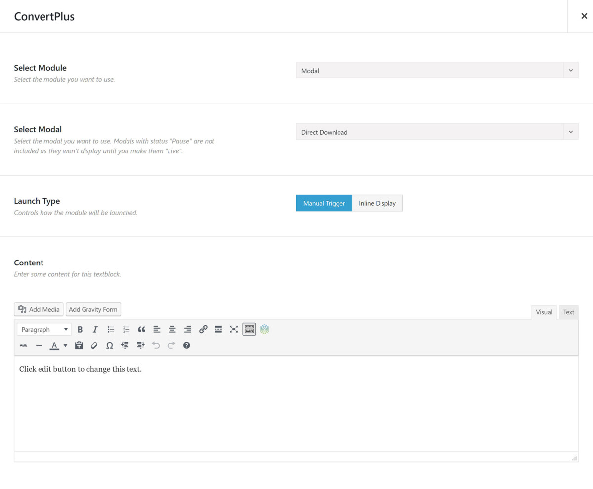Select the Visual editor tab

coord(544,312)
